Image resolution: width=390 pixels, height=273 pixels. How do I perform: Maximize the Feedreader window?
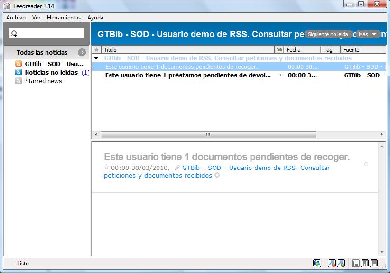[x=361, y=4]
